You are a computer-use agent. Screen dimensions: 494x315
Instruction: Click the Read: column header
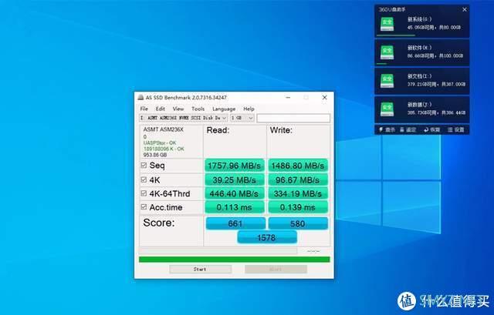click(x=218, y=130)
